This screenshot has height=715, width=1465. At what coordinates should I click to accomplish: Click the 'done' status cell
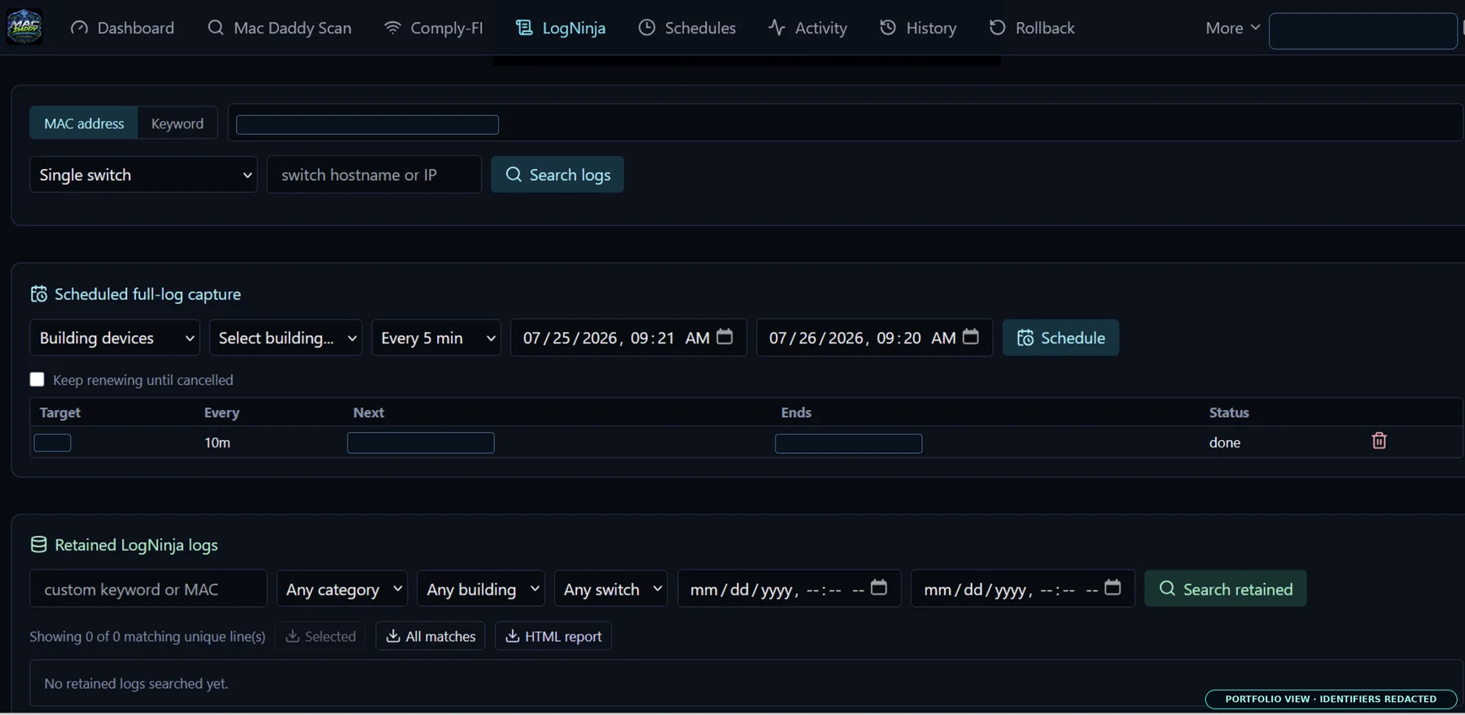(1225, 443)
